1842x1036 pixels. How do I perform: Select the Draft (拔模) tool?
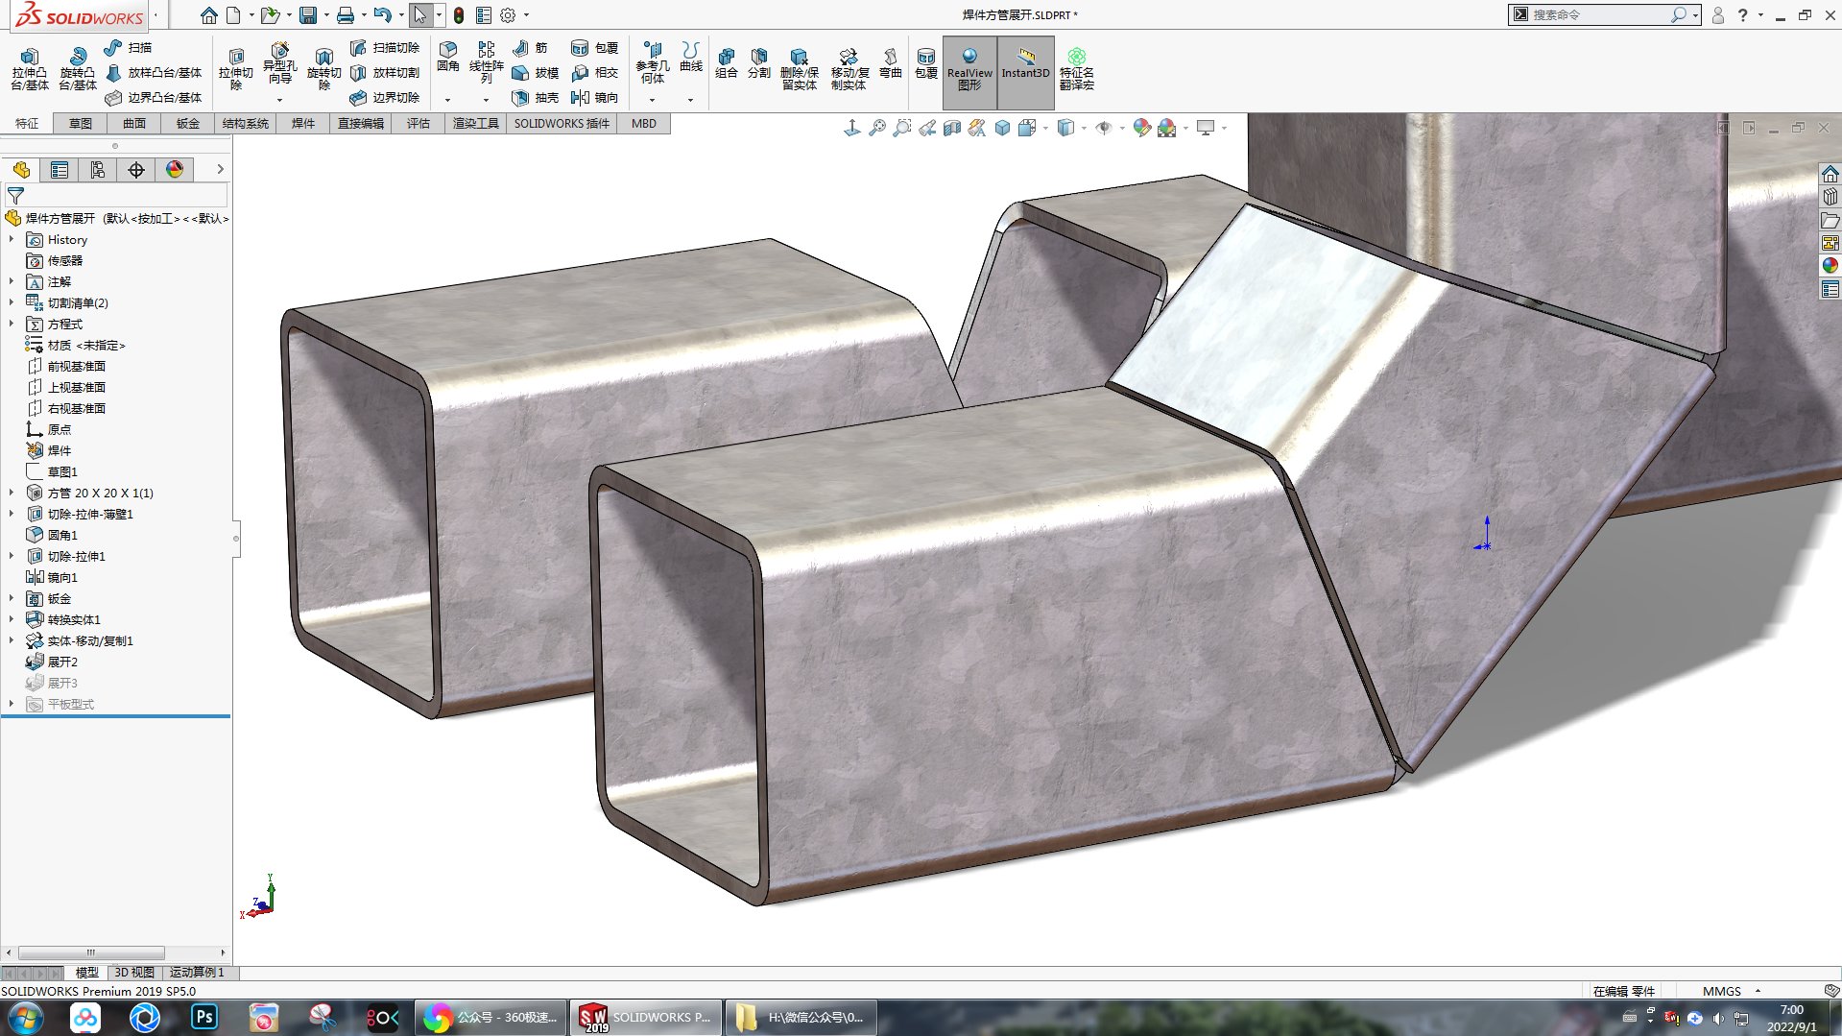536,72
